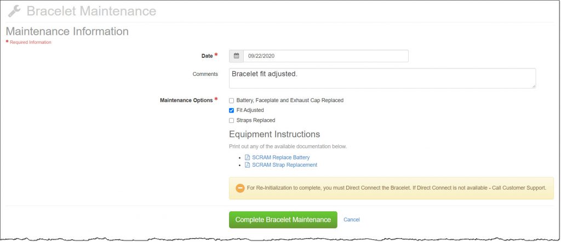The width and height of the screenshot is (561, 242).
Task: Open the SCRAM Replace Battery document link
Action: point(280,157)
